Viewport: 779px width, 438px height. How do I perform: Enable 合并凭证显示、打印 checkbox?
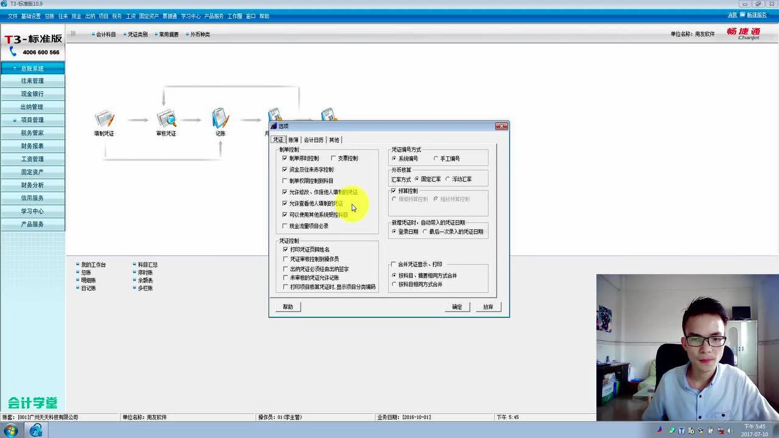[394, 265]
